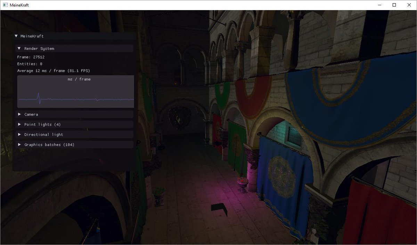The height and width of the screenshot is (245, 417).
Task: Collapse the MeineKraft ImGui window triangle
Action: coord(16,36)
